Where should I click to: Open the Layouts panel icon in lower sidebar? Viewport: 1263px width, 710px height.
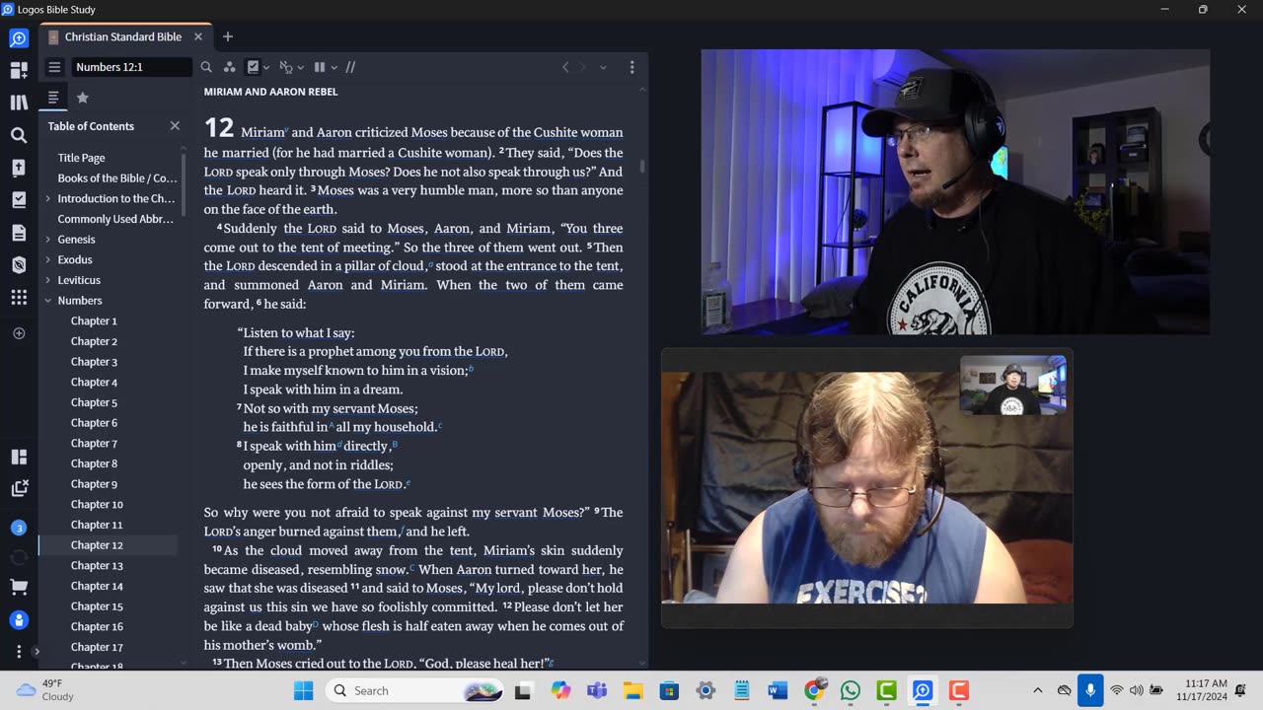(x=19, y=457)
